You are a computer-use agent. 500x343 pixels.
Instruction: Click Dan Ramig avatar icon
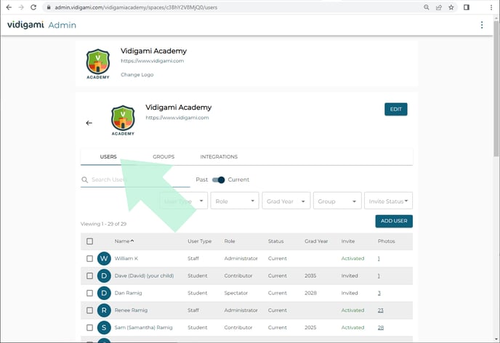point(104,293)
